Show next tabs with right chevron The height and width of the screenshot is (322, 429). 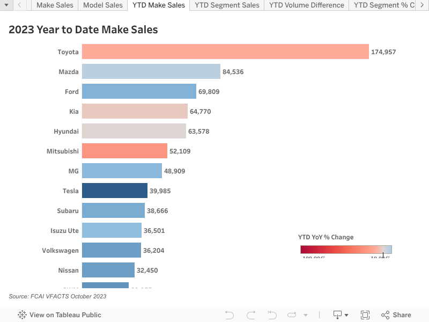click(x=422, y=5)
